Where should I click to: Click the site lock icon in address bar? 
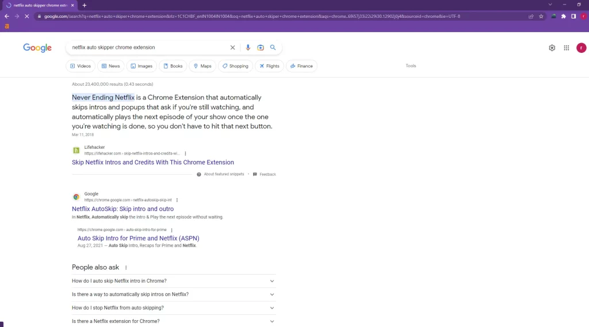pos(39,16)
